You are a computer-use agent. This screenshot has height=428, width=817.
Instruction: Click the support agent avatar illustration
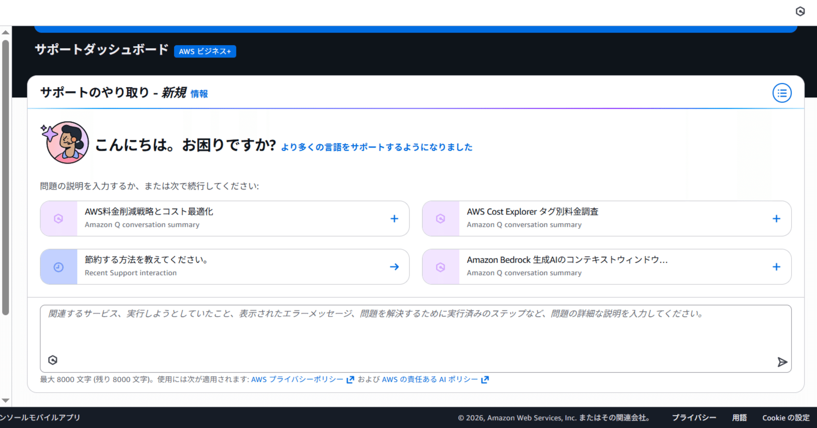65,142
